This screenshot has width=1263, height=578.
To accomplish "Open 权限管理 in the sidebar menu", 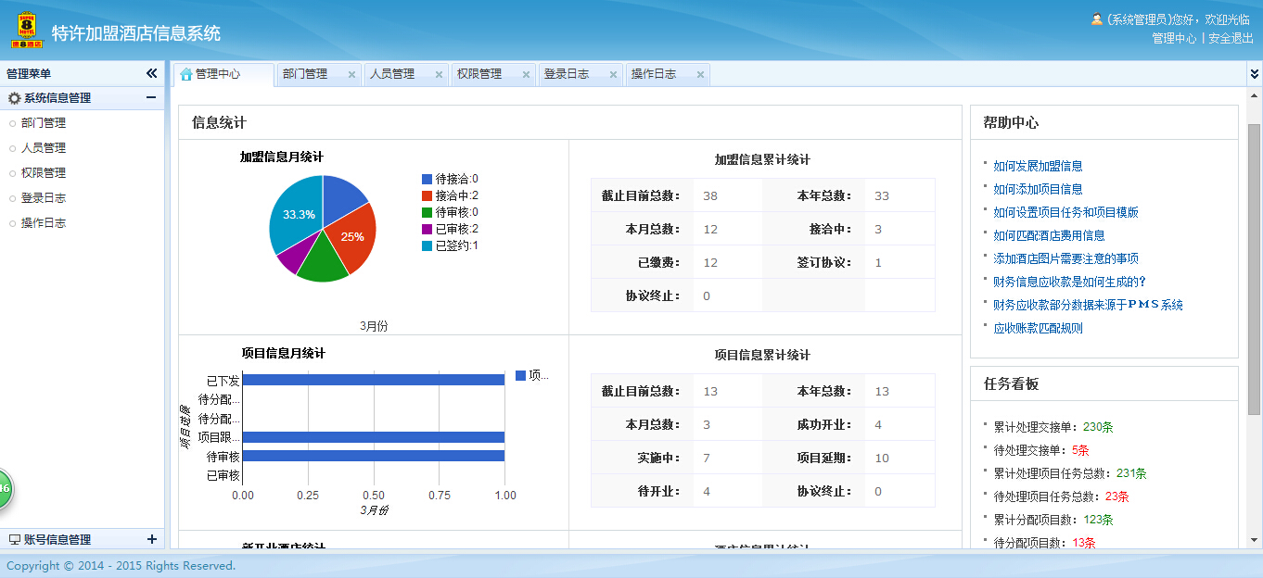I will coord(44,172).
